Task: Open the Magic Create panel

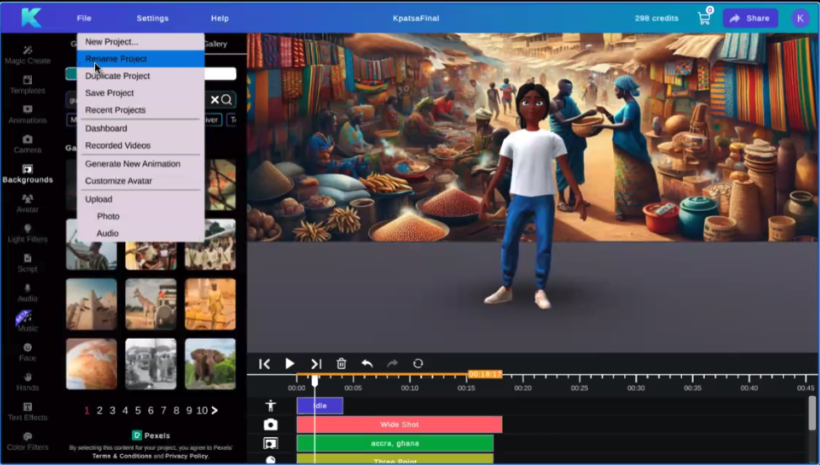Action: click(27, 54)
